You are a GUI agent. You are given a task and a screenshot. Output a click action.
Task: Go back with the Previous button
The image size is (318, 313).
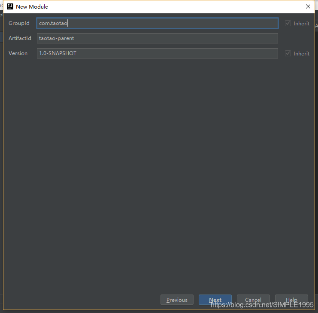[177, 300]
